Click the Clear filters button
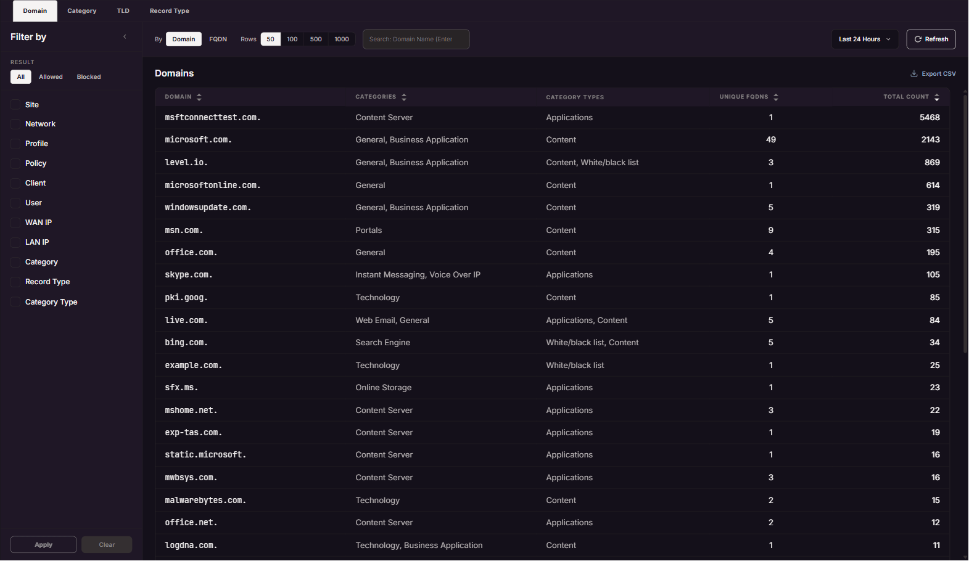The image size is (969, 561). click(x=107, y=545)
